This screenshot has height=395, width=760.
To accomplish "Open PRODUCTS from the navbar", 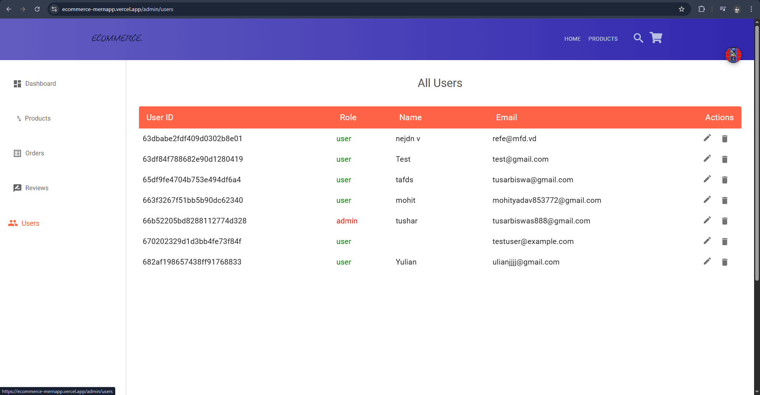I will click(x=602, y=39).
